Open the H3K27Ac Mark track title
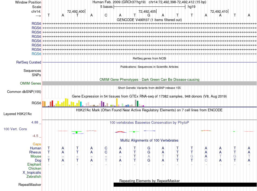This screenshot has height=191, width=257. [x=149, y=110]
